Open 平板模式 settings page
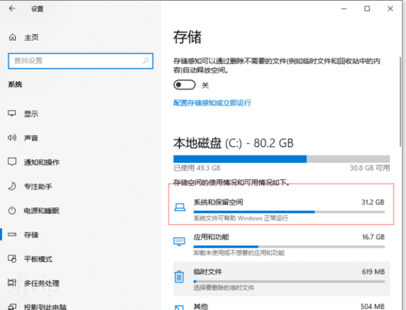Viewport: 406px width, 310px height. tap(38, 259)
